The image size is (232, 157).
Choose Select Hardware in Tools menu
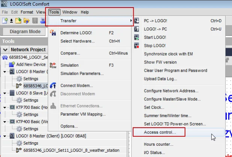point(77,41)
